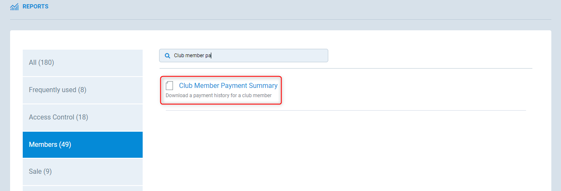Click the magnifying glass search icon
This screenshot has width=561, height=191.
[x=167, y=56]
